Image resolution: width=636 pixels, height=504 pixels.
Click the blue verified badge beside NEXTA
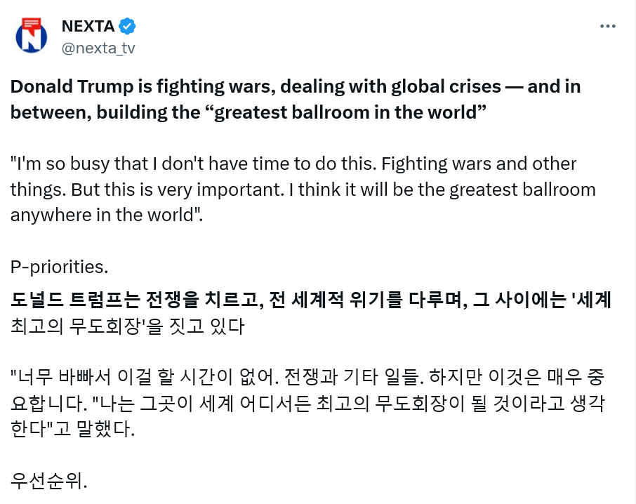(x=127, y=27)
